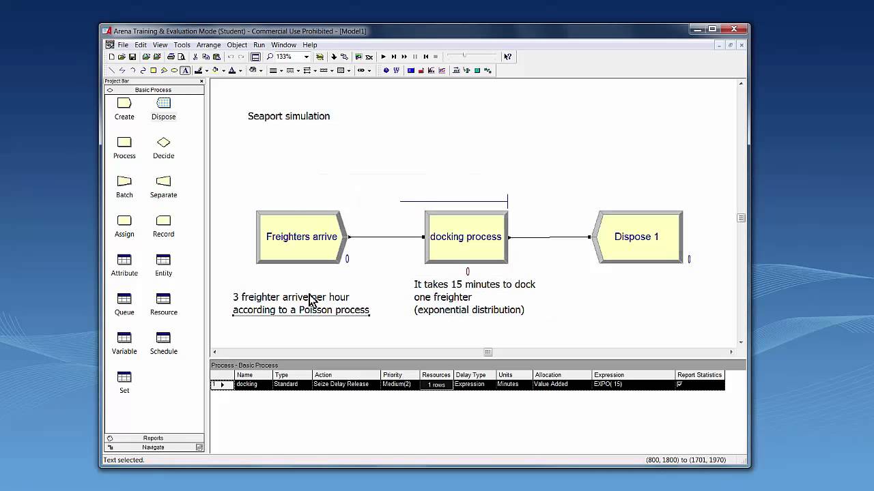Viewport: 874px width, 491px height.
Task: Select the Dispose module in the Project Bar
Action: tap(163, 108)
